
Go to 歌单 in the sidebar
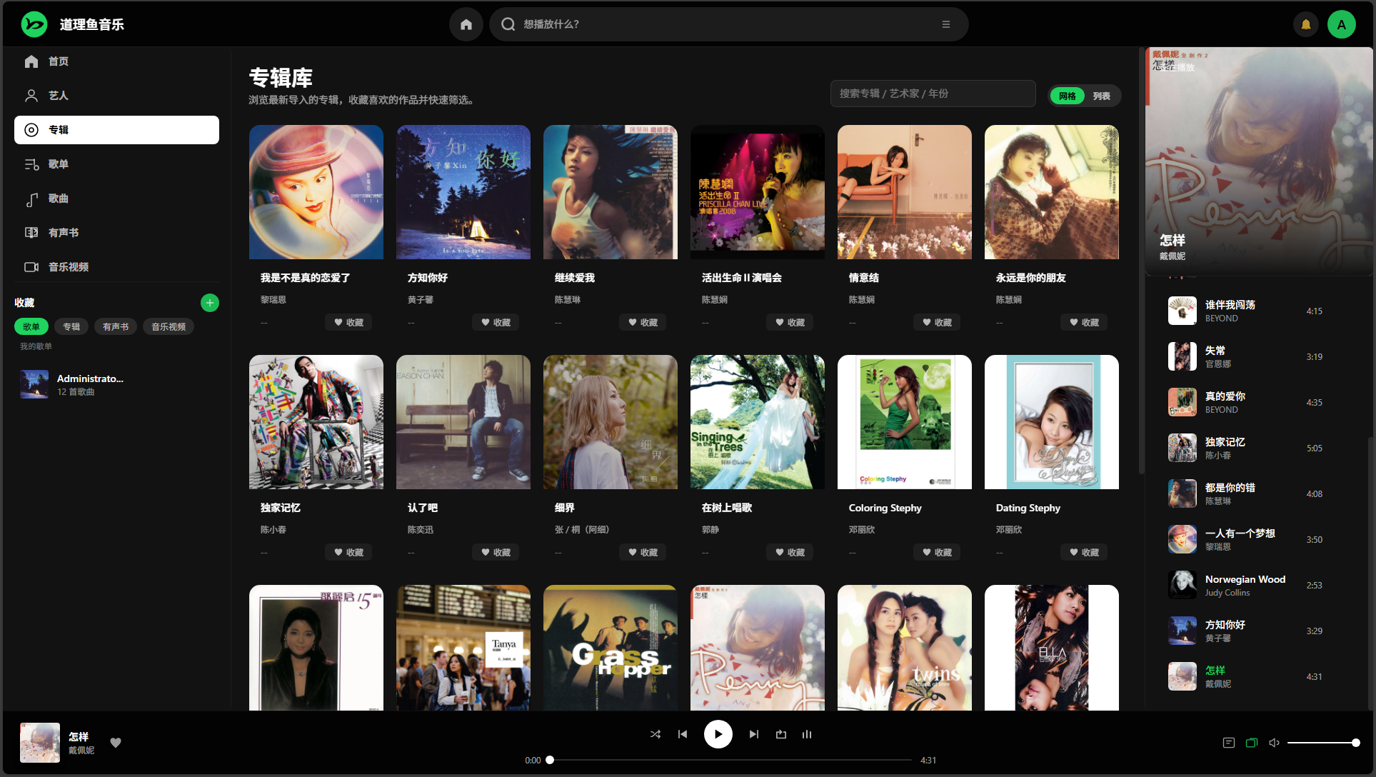59,164
